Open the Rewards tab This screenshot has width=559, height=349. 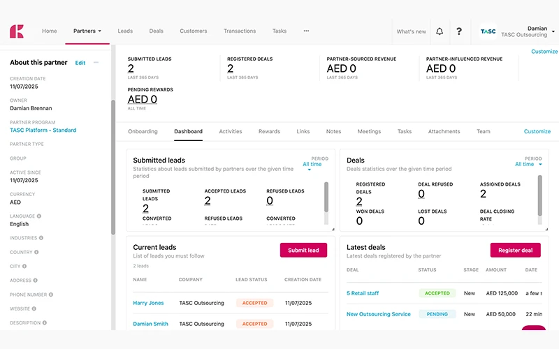[x=269, y=131]
